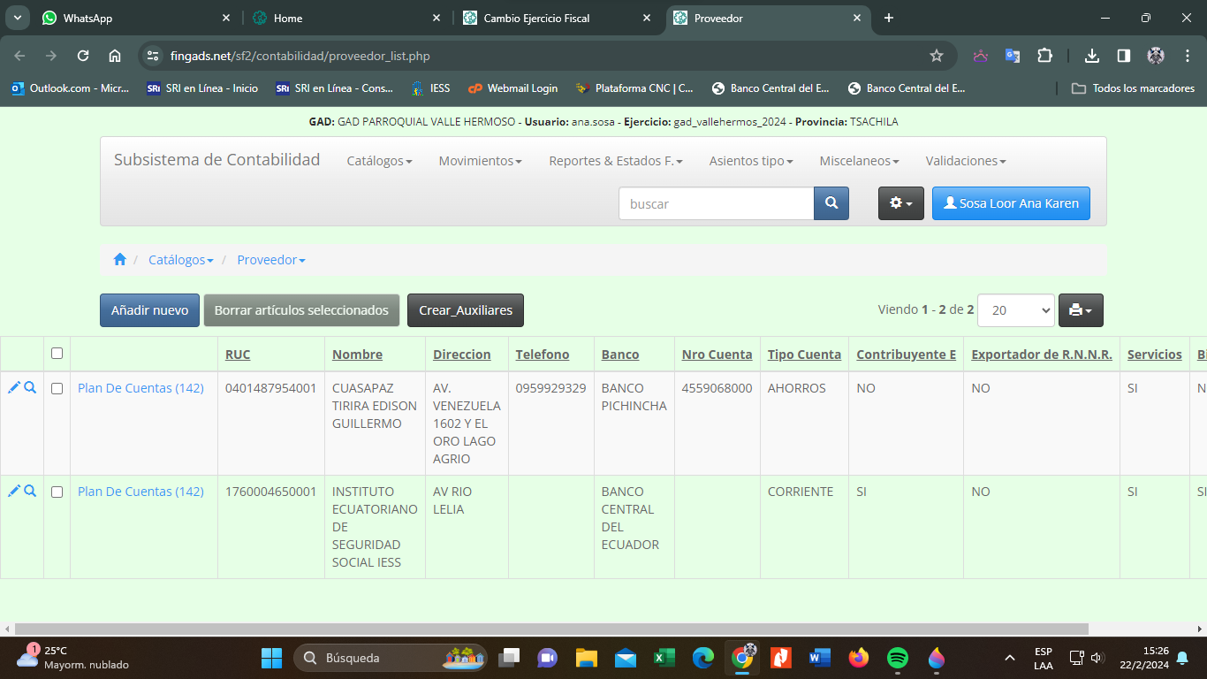Expand the Catálogos navbar menu
The height and width of the screenshot is (679, 1207).
pos(379,161)
